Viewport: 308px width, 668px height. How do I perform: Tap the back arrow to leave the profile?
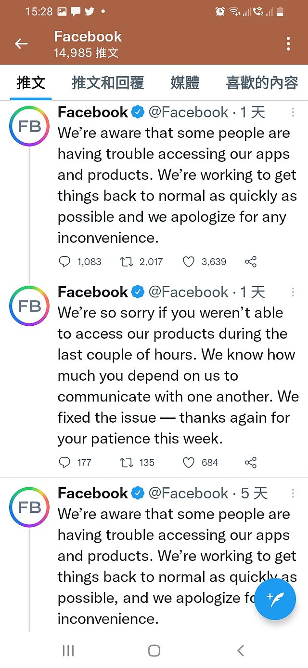click(x=21, y=43)
